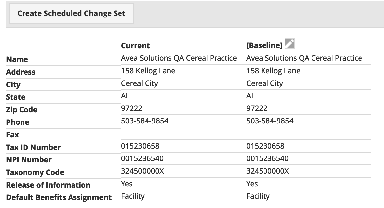384x208 pixels.
Task: Click Create Scheduled Change Set
Action: click(72, 13)
